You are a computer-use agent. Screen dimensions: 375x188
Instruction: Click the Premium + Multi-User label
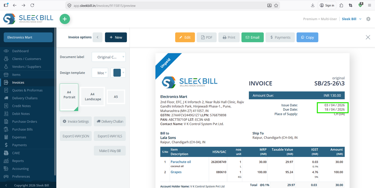[x=320, y=19]
